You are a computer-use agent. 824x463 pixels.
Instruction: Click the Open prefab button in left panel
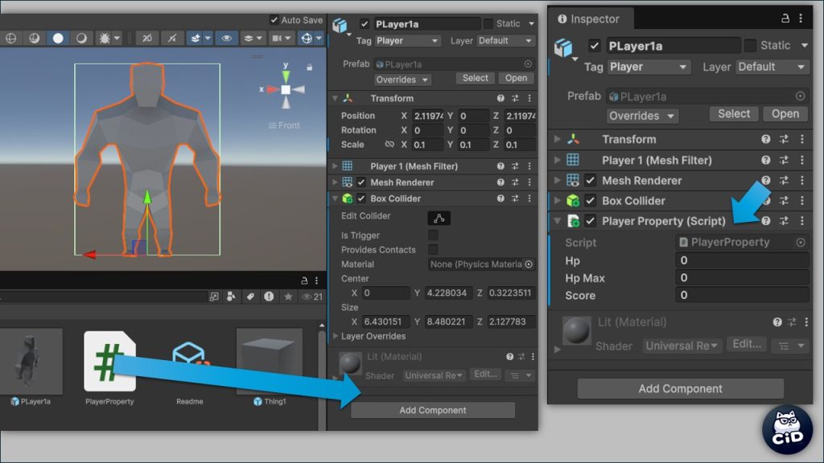pyautogui.click(x=516, y=78)
